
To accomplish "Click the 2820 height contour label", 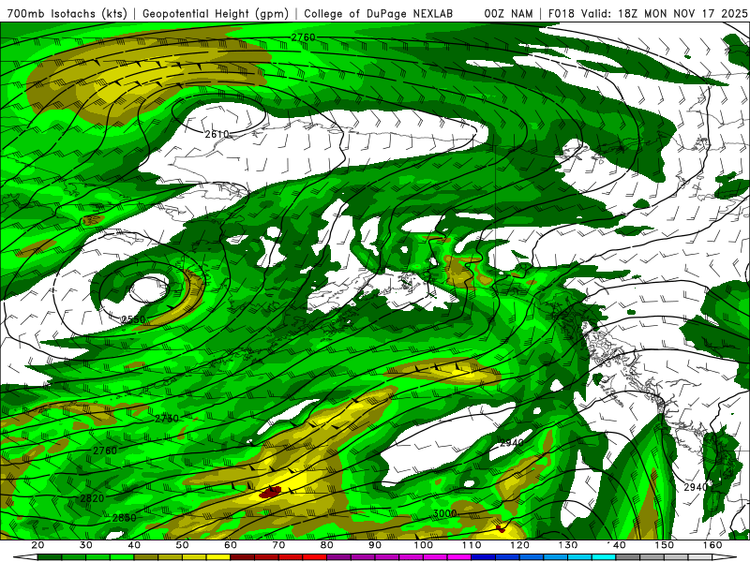I will pos(92,498).
